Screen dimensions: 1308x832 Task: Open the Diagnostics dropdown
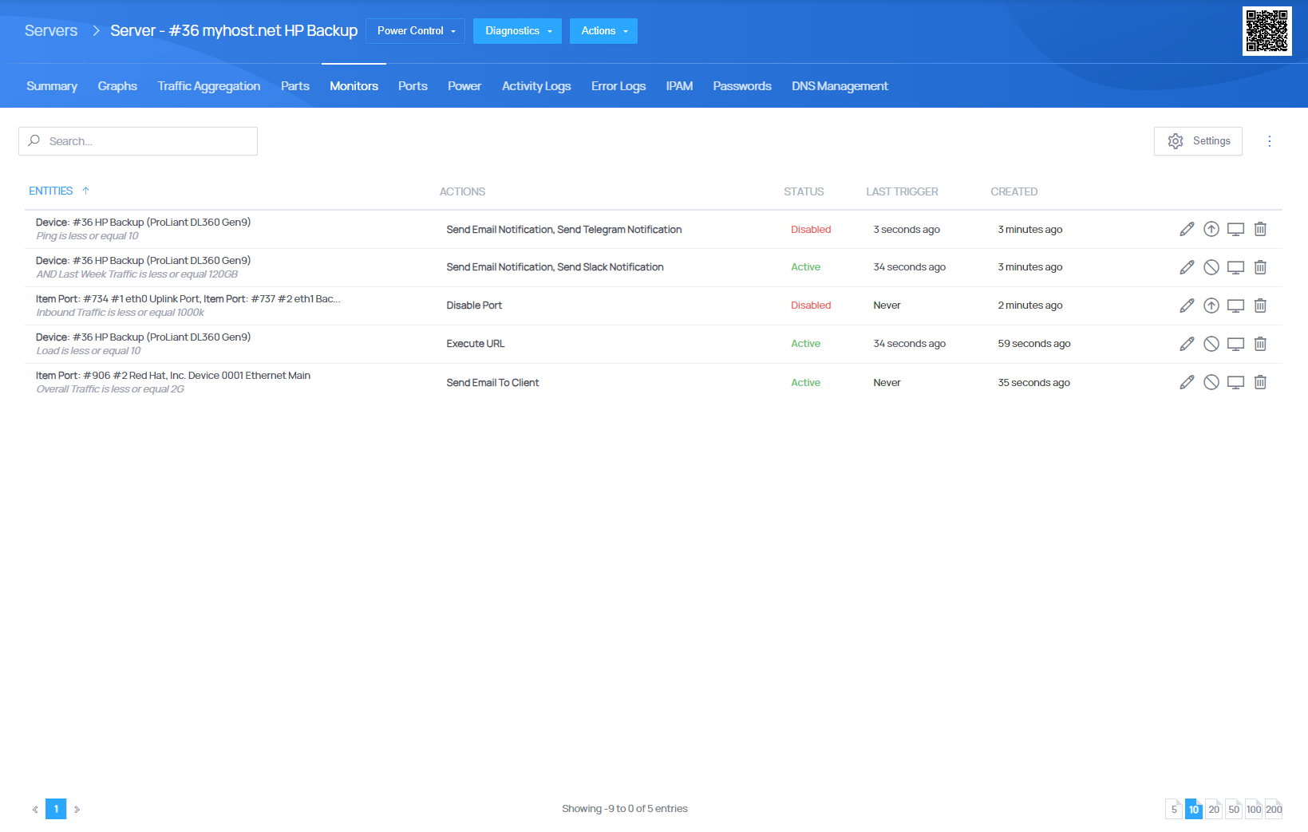[517, 31]
